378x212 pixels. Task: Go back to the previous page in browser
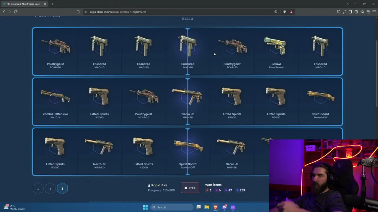[x=4, y=12]
